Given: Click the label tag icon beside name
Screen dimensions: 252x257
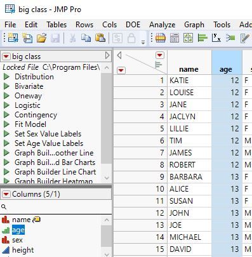Looking at the screenshot, I should pos(37,220).
